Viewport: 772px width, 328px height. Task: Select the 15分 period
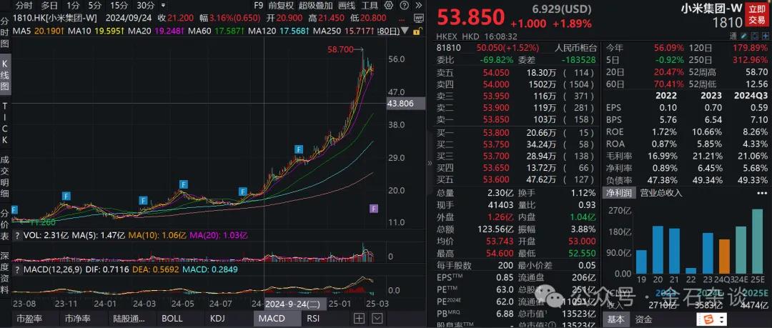click(118, 6)
